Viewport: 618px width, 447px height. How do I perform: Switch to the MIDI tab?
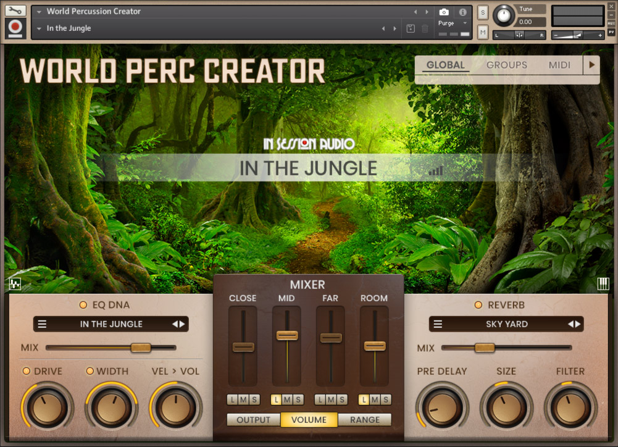click(559, 65)
